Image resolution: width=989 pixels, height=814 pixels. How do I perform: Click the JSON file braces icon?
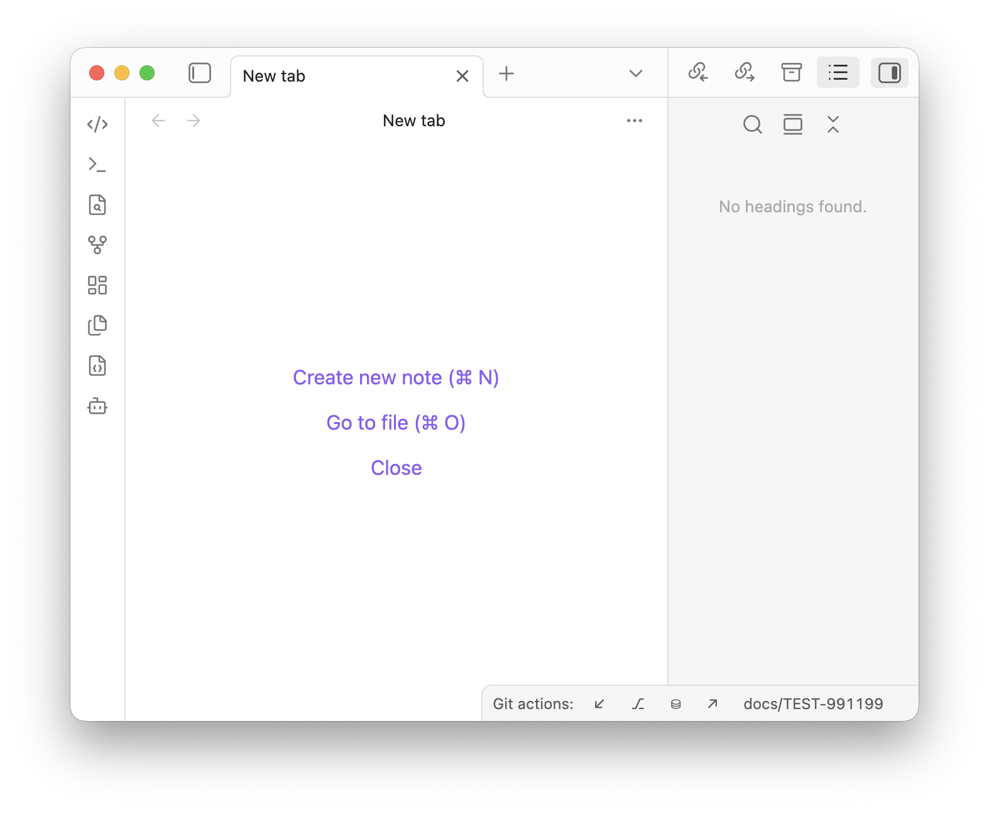point(97,366)
